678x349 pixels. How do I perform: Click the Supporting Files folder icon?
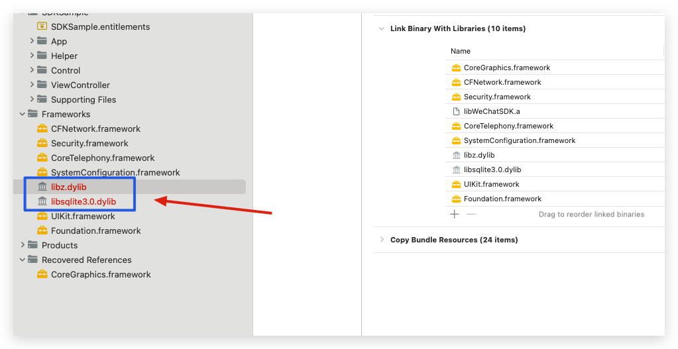pyautogui.click(x=42, y=99)
